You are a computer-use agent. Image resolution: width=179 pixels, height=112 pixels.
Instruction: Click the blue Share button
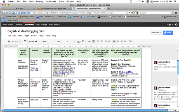[168, 33]
